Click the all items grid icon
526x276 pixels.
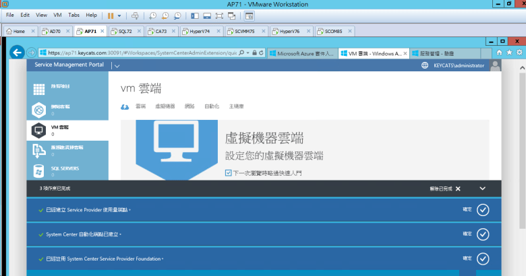click(39, 88)
